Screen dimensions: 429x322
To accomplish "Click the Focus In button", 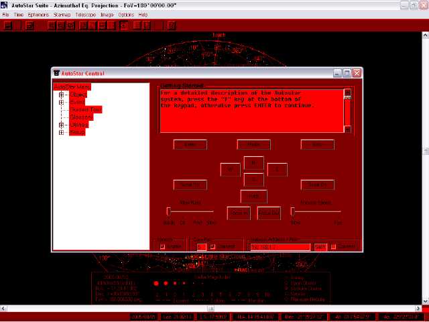I will (239, 213).
